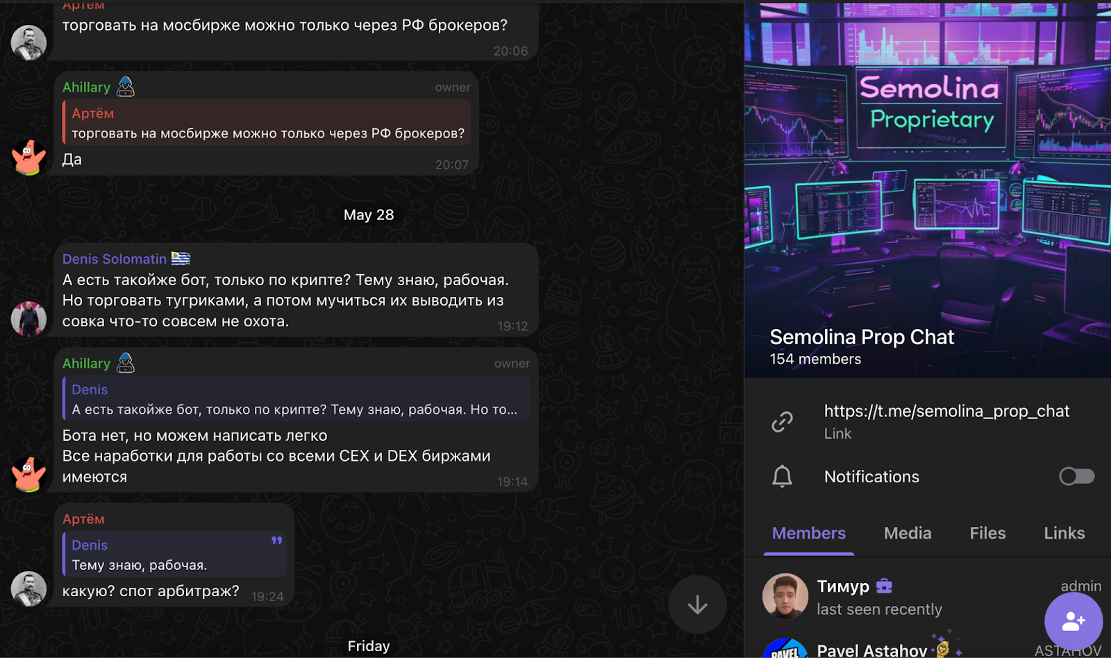Screen dimensions: 1111x658
Task: Switch to the Media tab
Action: pos(908,533)
